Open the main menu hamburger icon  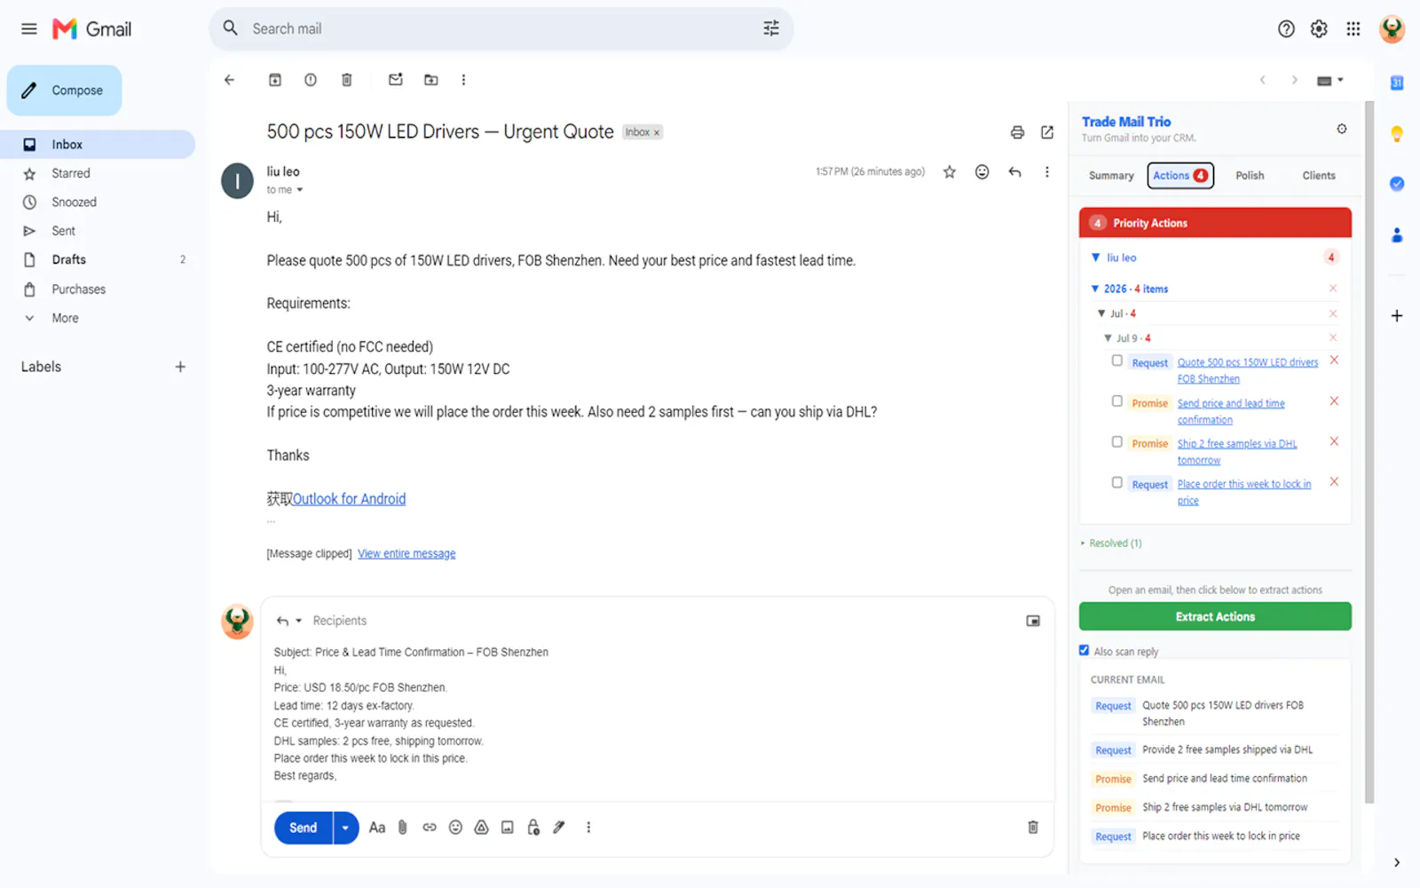click(29, 28)
